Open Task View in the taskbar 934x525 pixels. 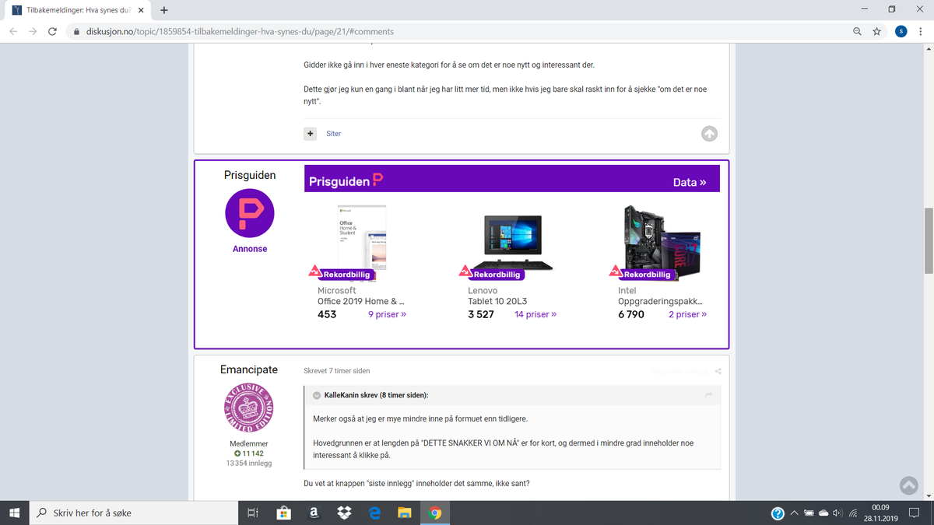pos(252,513)
